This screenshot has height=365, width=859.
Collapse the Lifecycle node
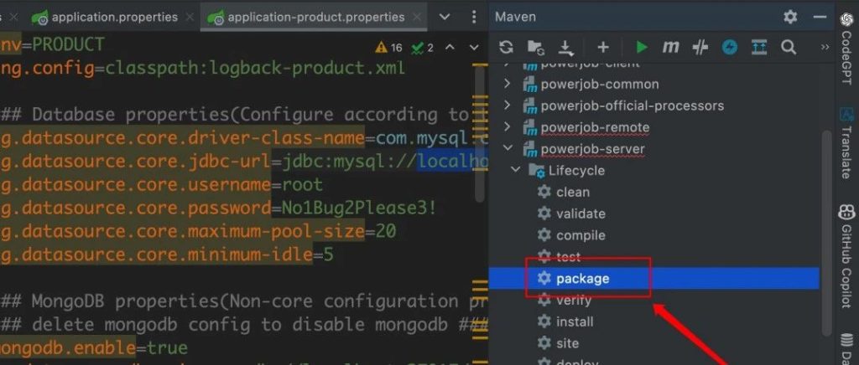point(515,171)
